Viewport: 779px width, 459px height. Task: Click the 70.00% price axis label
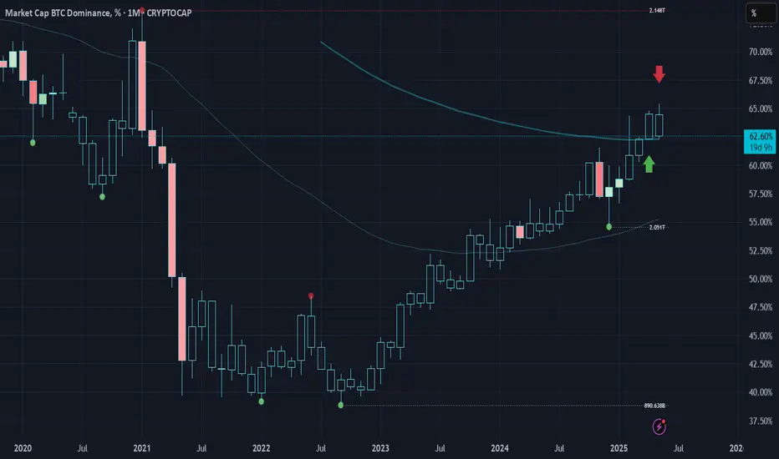(x=761, y=52)
